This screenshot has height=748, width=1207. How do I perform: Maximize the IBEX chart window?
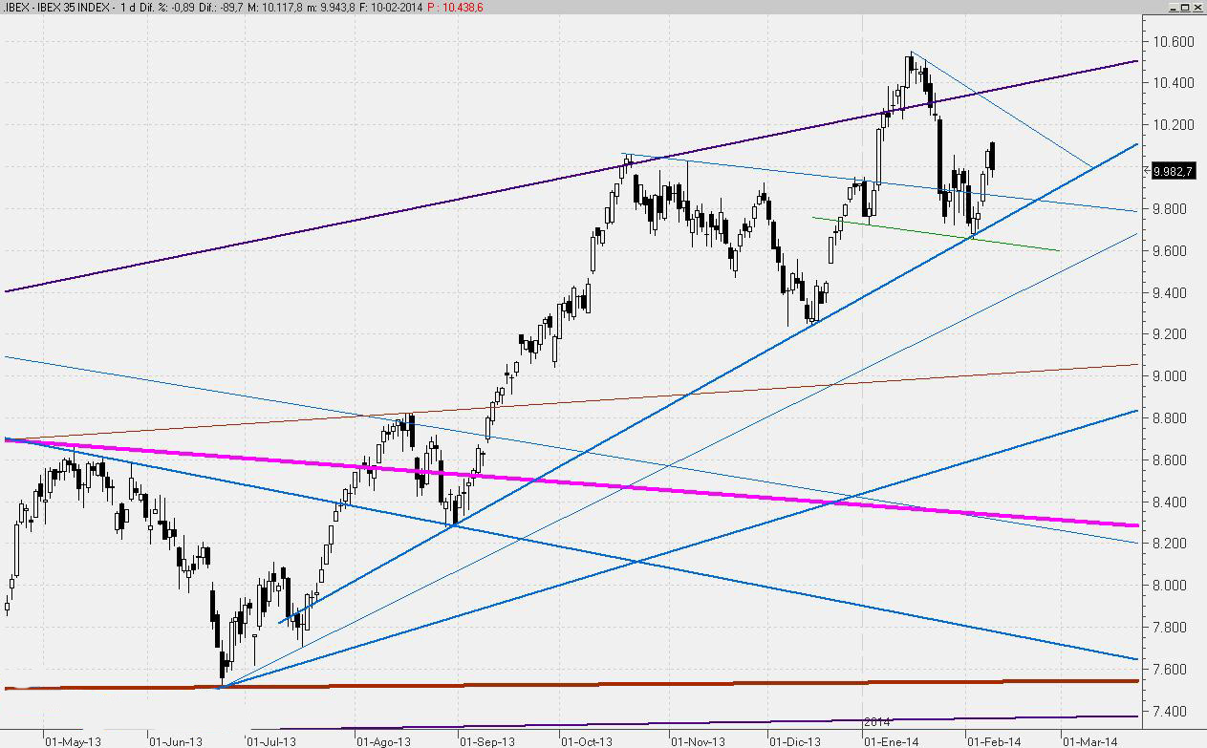1186,8
